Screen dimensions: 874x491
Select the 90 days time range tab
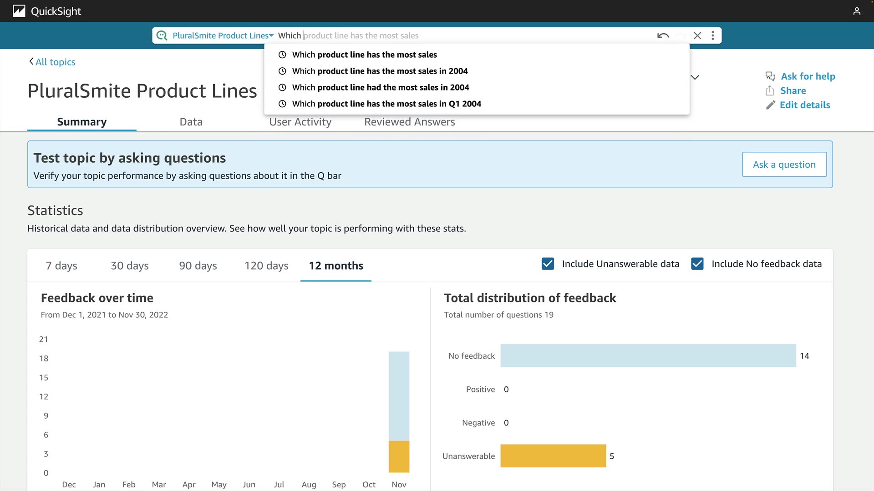coord(198,266)
